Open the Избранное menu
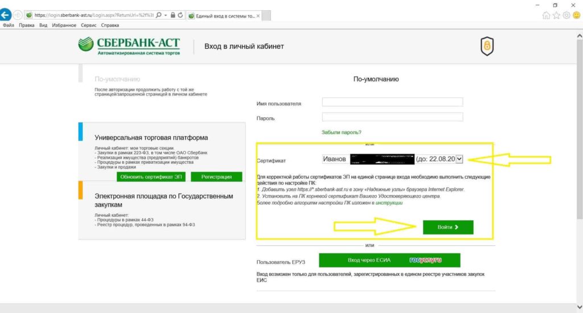583x313 pixels. [x=64, y=25]
